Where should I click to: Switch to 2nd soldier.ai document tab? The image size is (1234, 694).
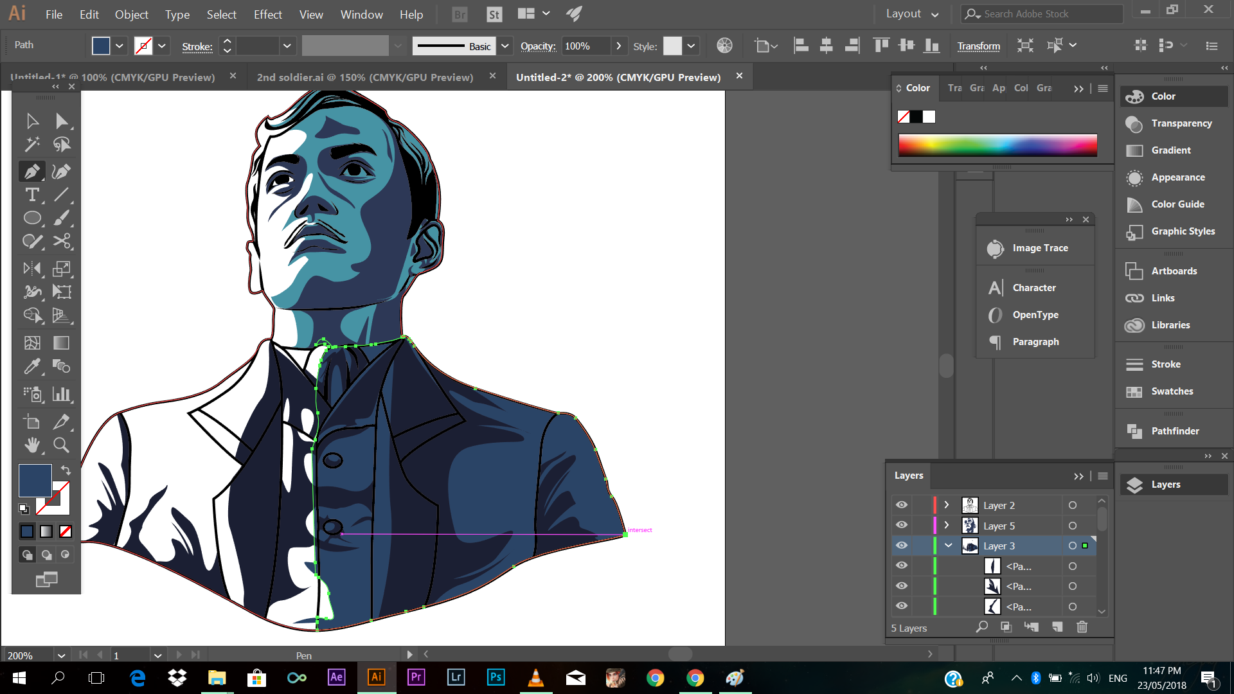tap(364, 77)
